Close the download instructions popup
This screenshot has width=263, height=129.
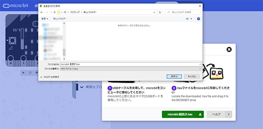click(229, 49)
